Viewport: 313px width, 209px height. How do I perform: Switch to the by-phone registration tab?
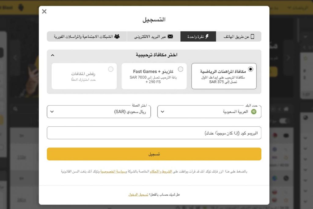pos(238,36)
